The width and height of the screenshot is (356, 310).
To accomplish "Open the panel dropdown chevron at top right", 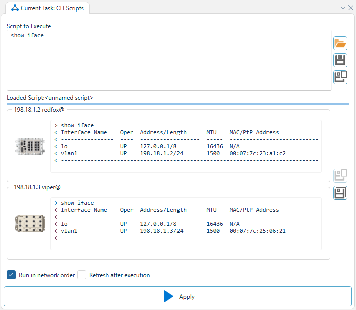I will (x=343, y=8).
